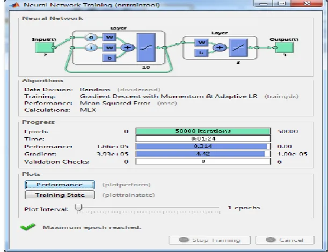The height and width of the screenshot is (252, 328).
Task: Click the validation checks limit 6
Action: [x=280, y=161]
